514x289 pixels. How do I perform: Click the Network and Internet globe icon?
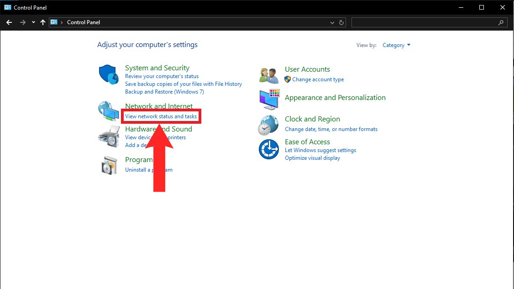tap(109, 111)
